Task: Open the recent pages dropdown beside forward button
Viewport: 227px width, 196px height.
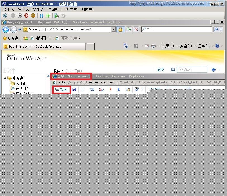Action: (x=20, y=30)
